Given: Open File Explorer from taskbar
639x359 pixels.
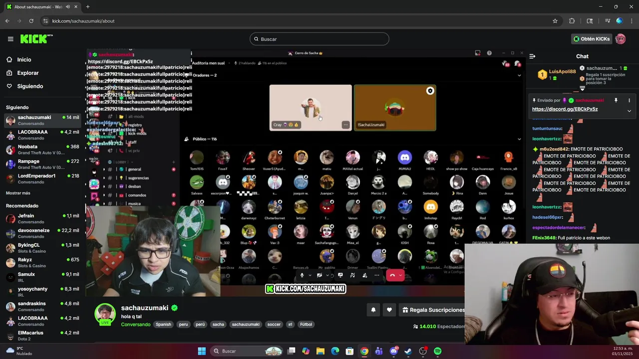Looking at the screenshot, I should point(320,351).
